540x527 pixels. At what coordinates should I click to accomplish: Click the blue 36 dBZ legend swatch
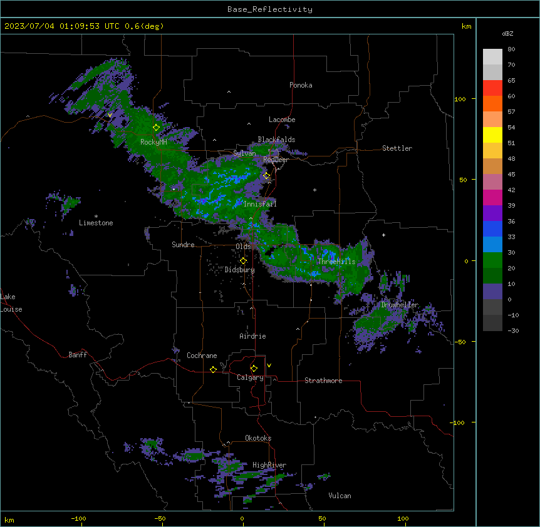(x=492, y=228)
